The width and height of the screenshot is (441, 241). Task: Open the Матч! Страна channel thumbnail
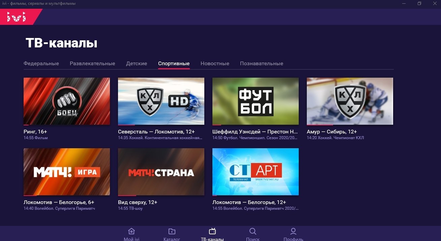point(161,172)
